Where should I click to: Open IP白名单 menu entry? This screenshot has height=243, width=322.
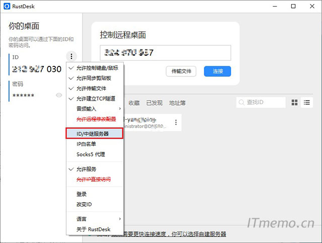coord(95,144)
